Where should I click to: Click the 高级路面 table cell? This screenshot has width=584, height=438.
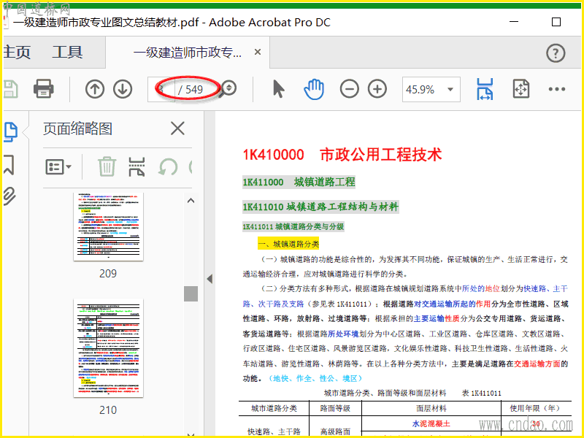335,431
